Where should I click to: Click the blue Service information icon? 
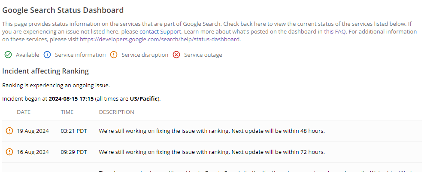pos(47,55)
